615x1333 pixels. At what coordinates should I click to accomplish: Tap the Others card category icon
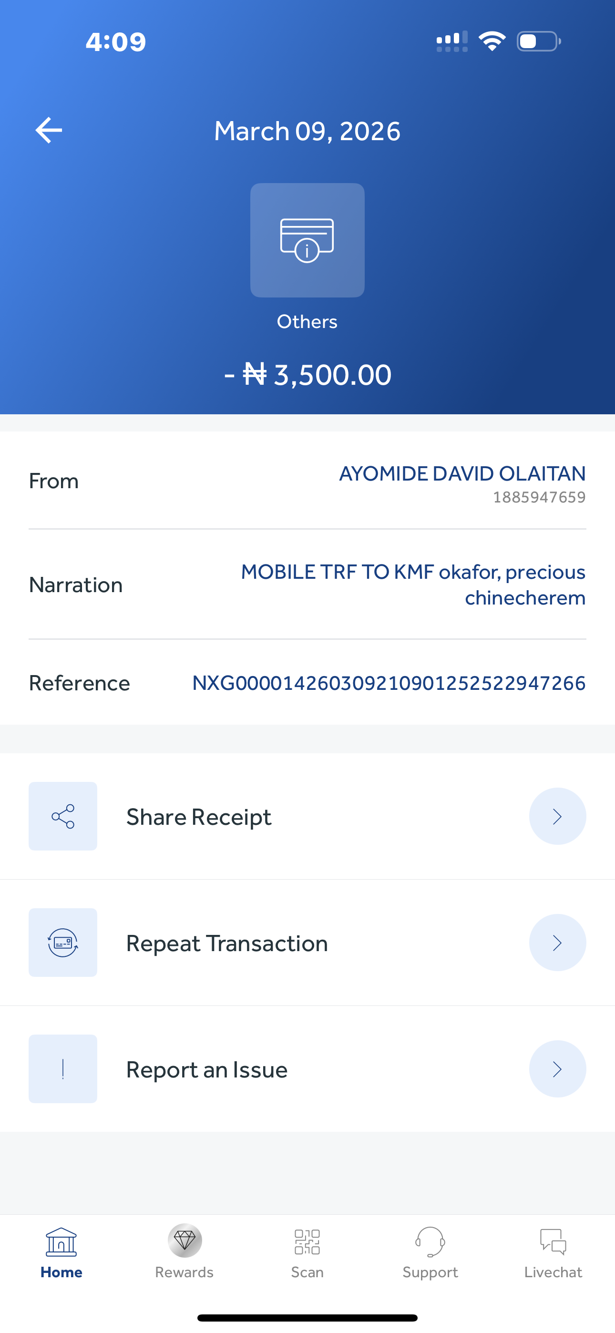[x=307, y=240]
